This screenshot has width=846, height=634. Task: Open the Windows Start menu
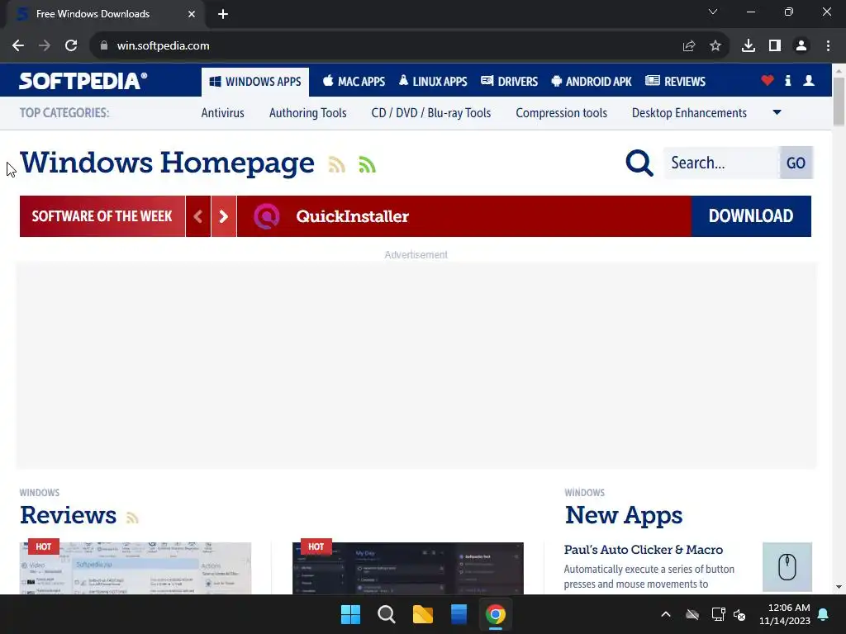click(x=350, y=614)
